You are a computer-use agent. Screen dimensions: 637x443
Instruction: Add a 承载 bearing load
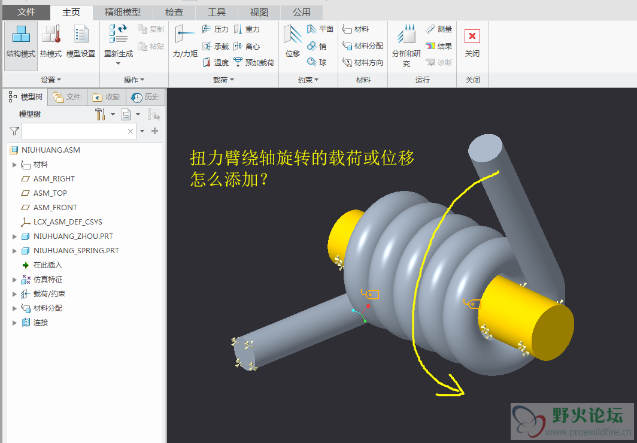coord(216,46)
